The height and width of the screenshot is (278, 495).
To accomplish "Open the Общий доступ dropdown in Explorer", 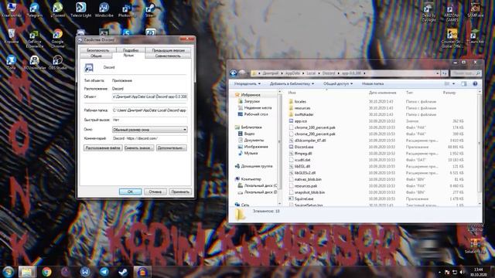I will (338, 83).
